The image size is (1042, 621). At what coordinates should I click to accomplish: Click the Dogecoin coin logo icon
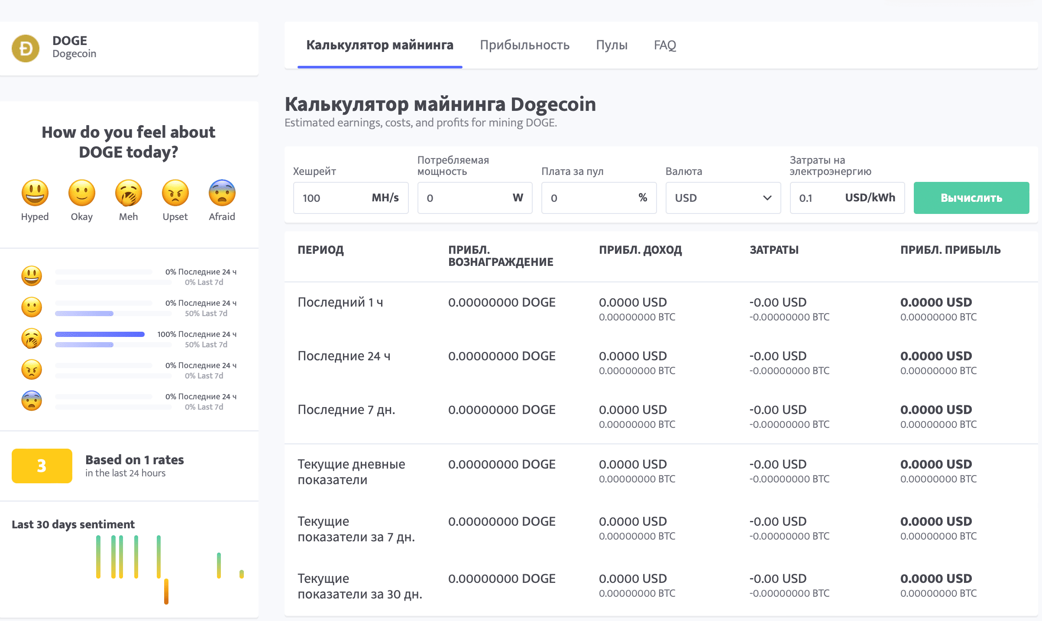point(26,48)
